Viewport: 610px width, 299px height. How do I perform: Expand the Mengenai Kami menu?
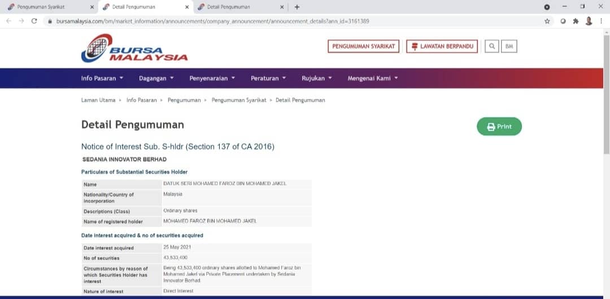(x=373, y=78)
